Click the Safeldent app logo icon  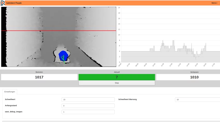click(3, 3)
